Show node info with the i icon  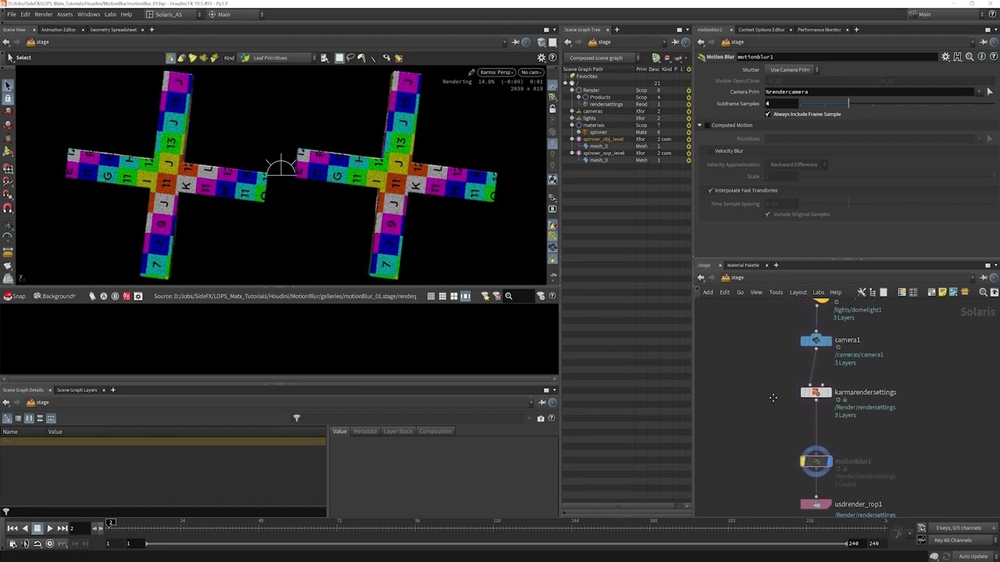click(x=981, y=57)
